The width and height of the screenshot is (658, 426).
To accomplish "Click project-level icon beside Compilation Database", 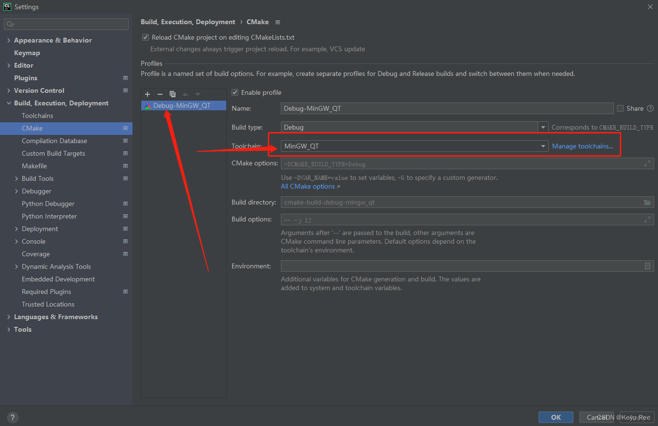I will pyautogui.click(x=125, y=141).
